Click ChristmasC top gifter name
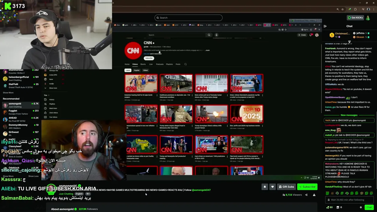 coord(342,34)
